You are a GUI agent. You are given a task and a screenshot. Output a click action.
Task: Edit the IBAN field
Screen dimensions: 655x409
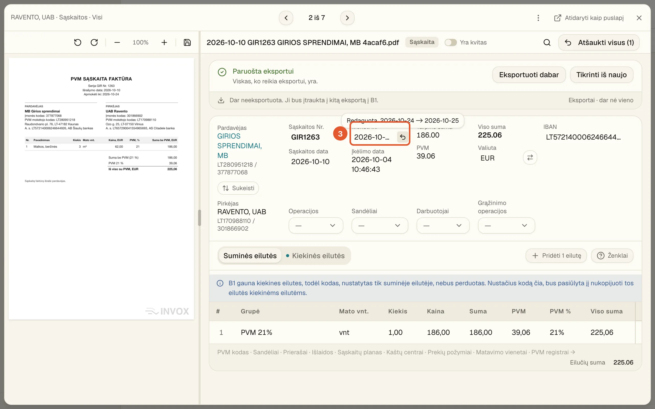[x=583, y=137]
